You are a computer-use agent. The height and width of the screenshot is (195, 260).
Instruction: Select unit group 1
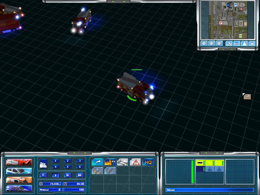coord(55,161)
